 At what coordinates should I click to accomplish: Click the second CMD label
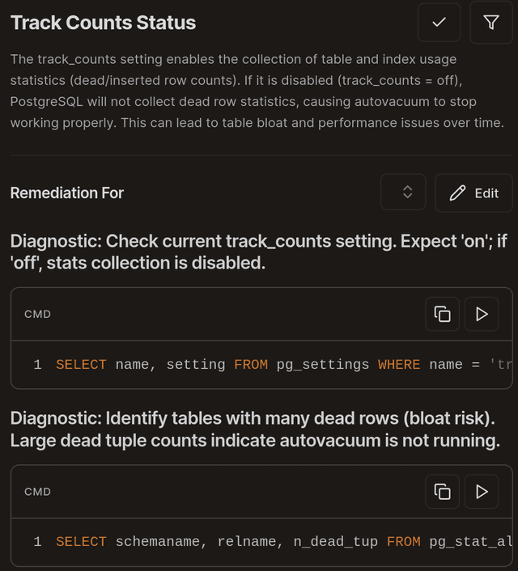(37, 492)
